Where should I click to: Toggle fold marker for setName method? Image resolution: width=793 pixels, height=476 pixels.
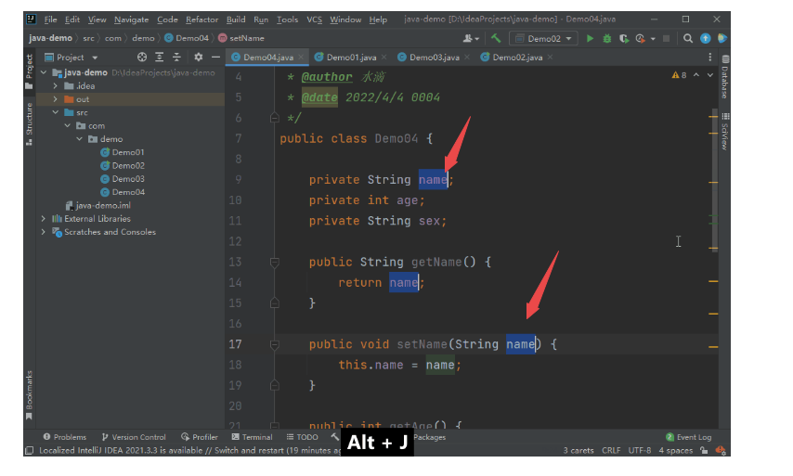point(275,344)
